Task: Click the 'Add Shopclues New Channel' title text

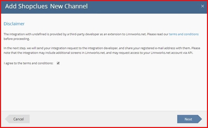Action: pyautogui.click(x=46, y=6)
